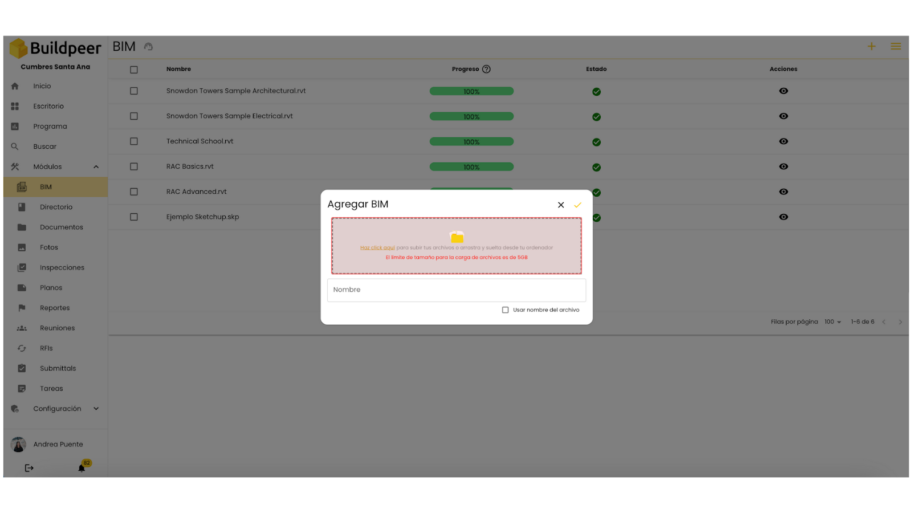Go to the next page of results
This screenshot has height=513, width=912.
click(x=901, y=322)
